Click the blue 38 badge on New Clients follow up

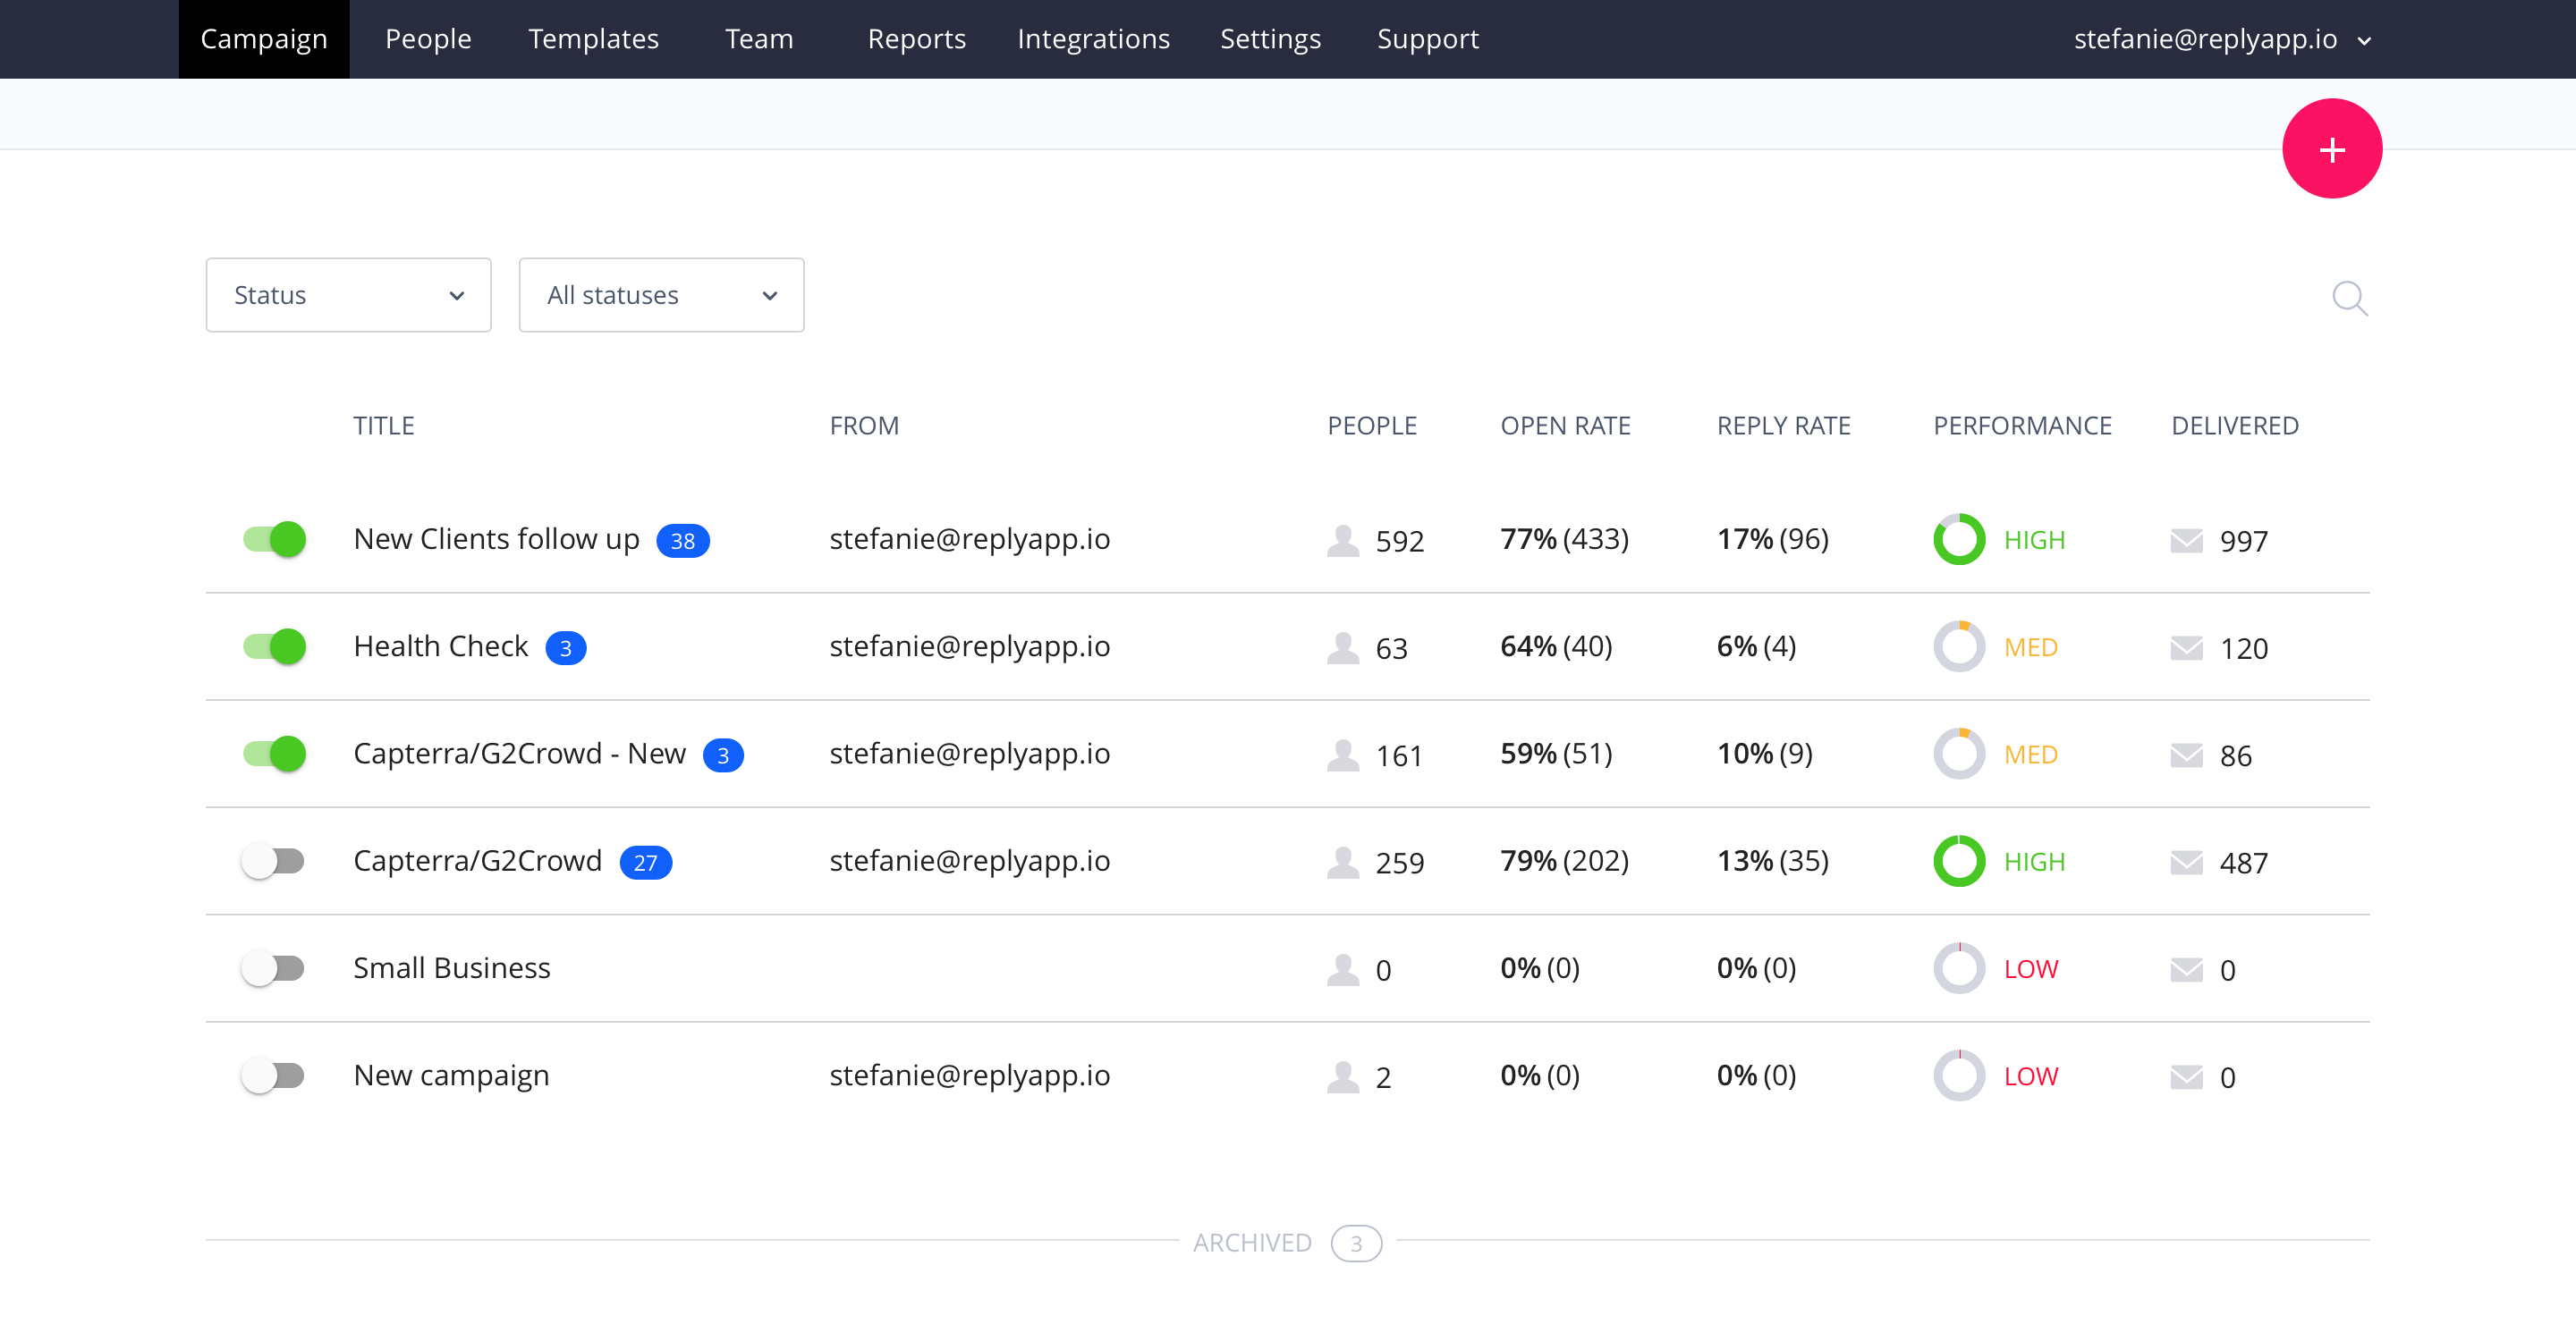click(x=682, y=541)
